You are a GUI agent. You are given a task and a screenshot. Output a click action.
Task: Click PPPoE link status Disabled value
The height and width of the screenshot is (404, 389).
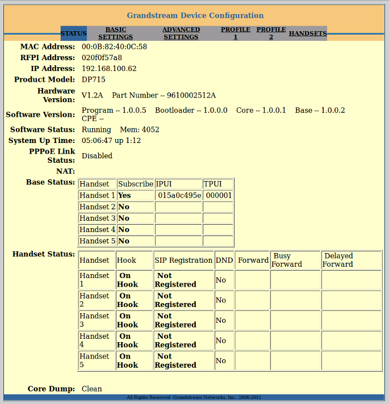click(x=97, y=155)
